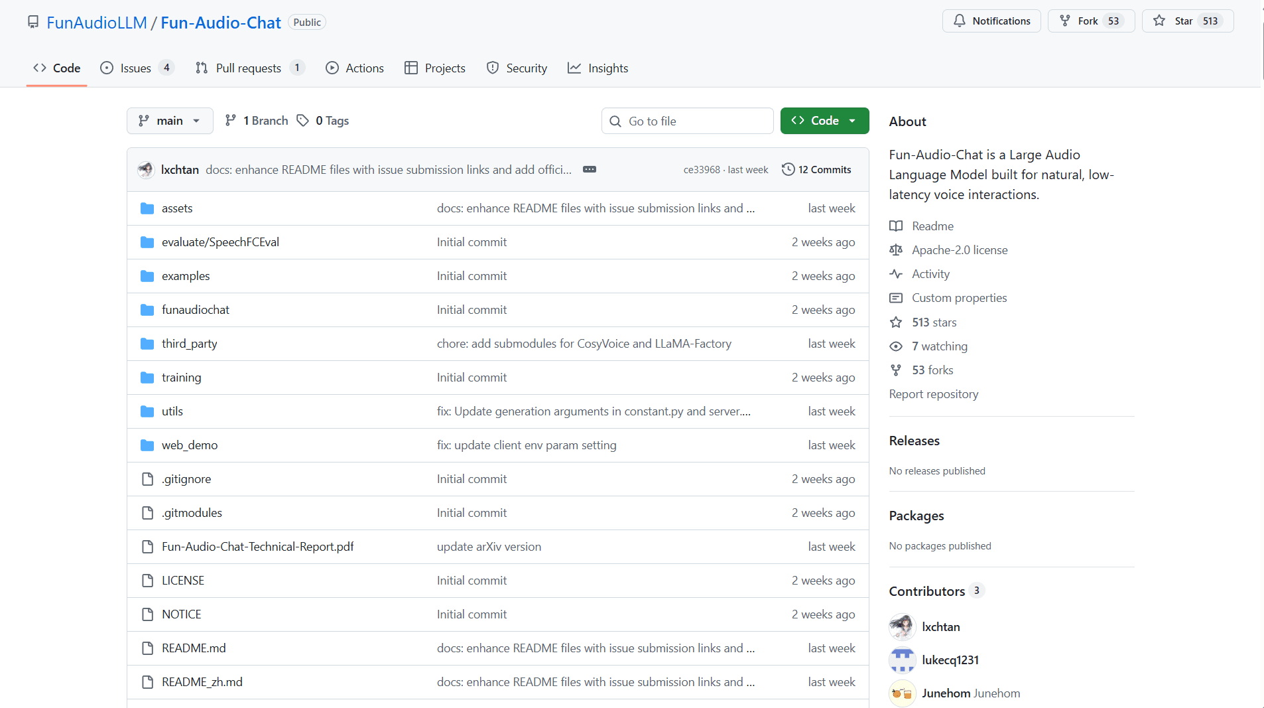Image resolution: width=1264 pixels, height=708 pixels.
Task: Open Readme via book icon
Action: 896,226
